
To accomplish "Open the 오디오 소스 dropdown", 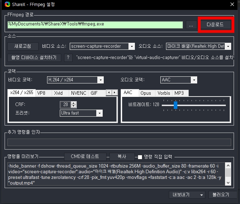I will [199, 46].
